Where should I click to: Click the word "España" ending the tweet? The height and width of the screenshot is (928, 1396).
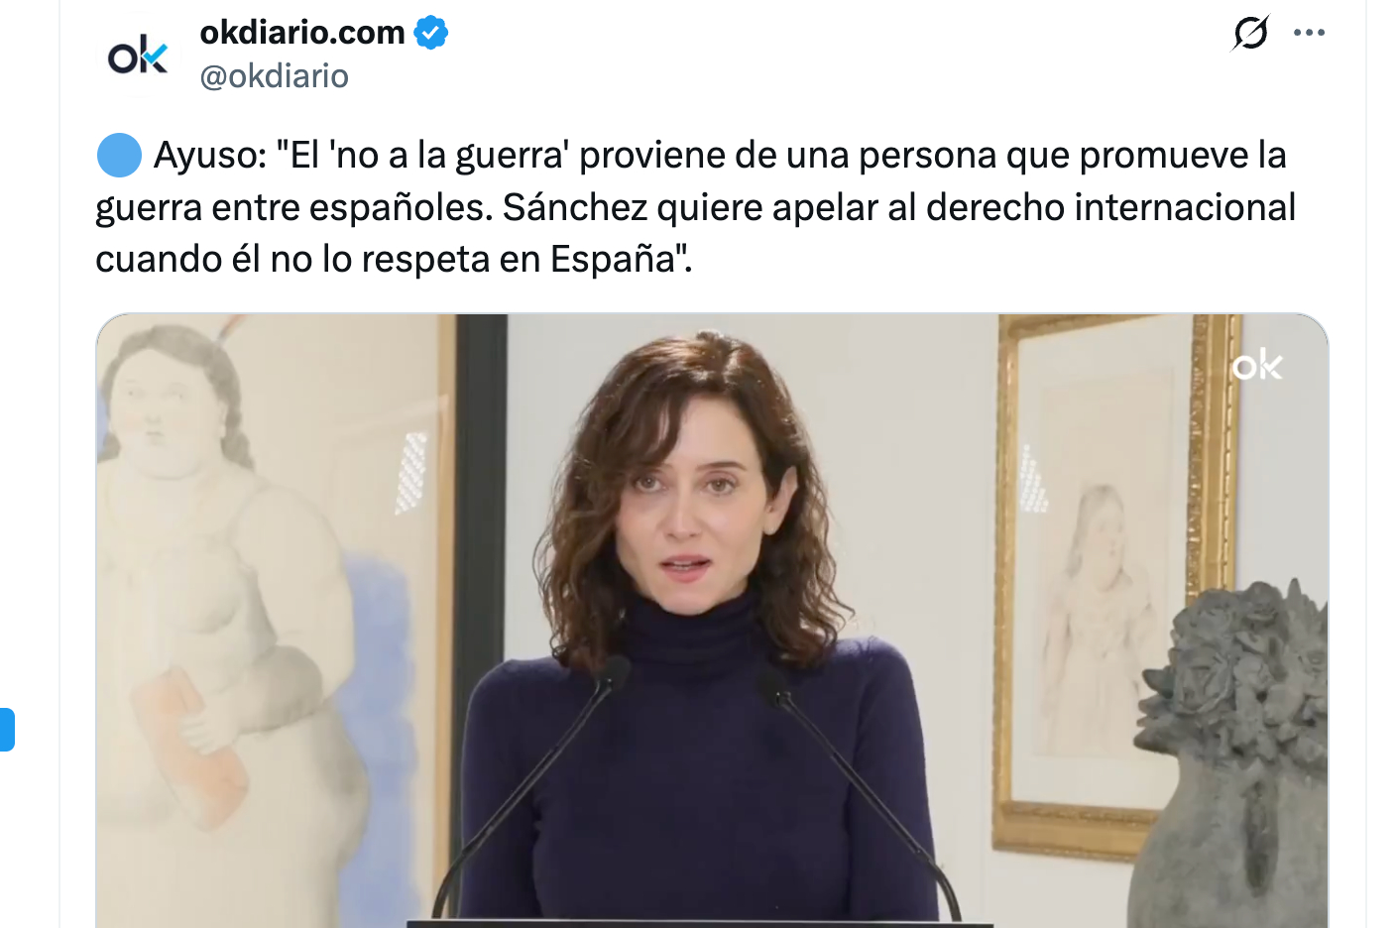(613, 259)
